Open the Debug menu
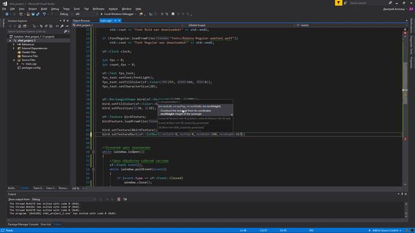Screen dimensions: 415x233 click(54, 8)
